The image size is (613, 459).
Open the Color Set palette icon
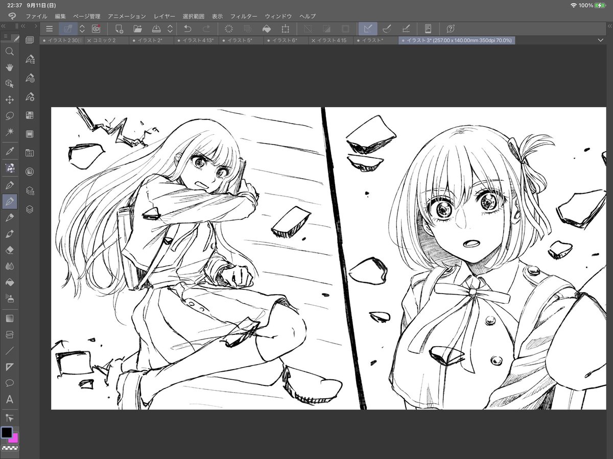pyautogui.click(x=30, y=115)
